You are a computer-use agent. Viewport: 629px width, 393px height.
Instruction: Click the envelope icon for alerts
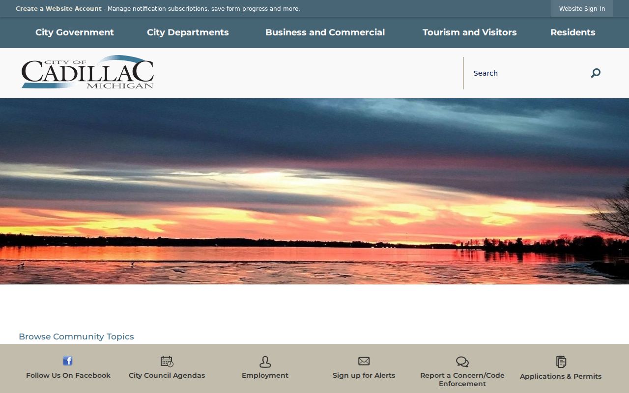(x=364, y=361)
